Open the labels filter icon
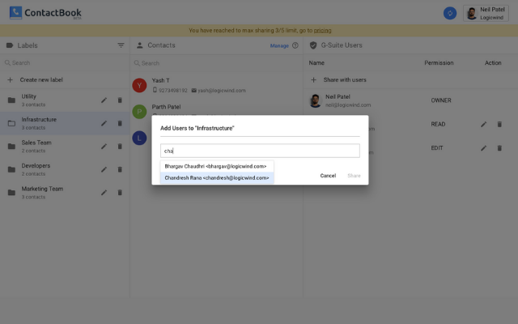 (121, 45)
